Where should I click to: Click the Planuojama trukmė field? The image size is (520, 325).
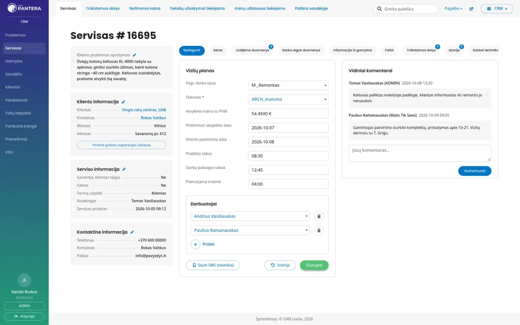coord(288,184)
